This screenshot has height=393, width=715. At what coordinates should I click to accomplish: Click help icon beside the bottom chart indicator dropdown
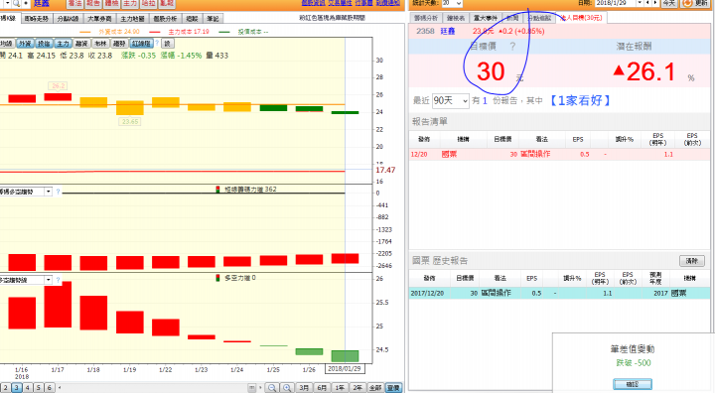point(58,280)
